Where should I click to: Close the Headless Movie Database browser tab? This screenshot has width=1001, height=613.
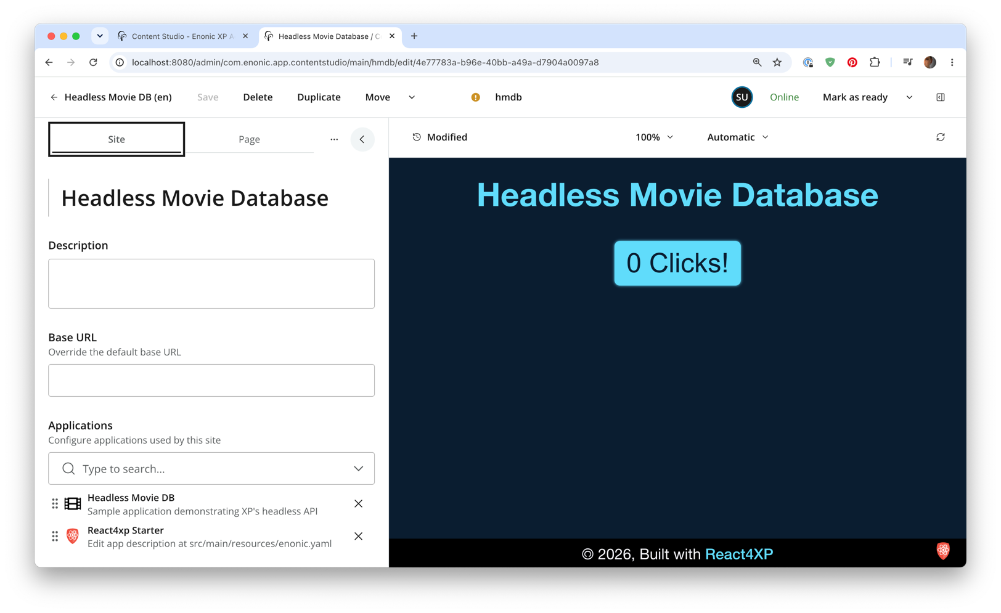[392, 36]
